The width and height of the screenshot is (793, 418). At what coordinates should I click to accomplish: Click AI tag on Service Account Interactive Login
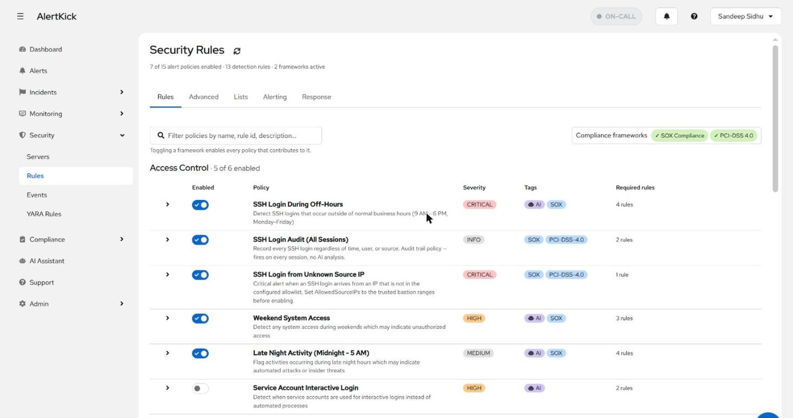534,388
